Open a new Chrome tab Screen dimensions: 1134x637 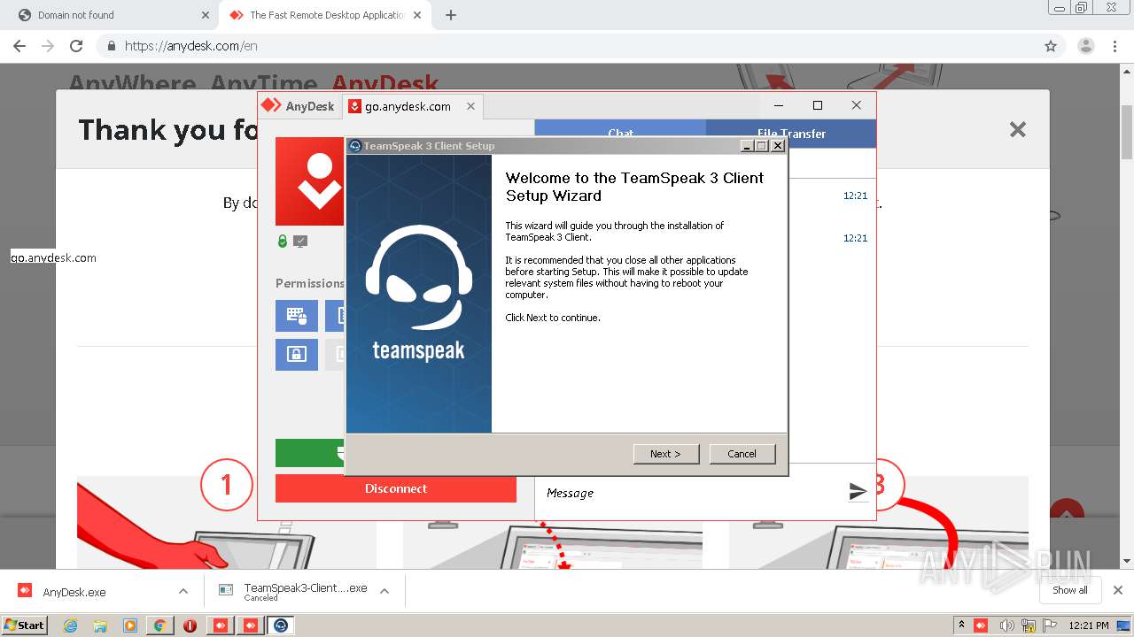[451, 15]
